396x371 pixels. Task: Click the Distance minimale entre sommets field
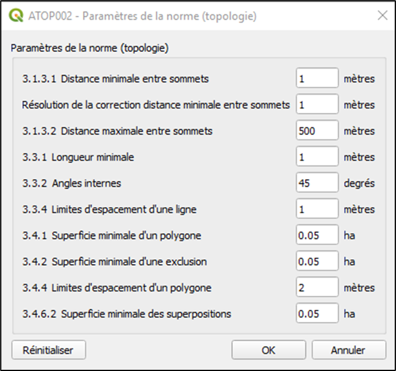pos(317,79)
